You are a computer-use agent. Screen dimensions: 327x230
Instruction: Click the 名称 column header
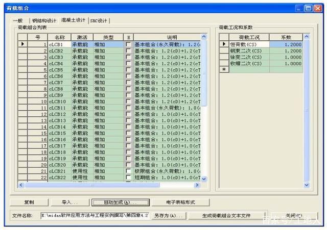(59, 37)
